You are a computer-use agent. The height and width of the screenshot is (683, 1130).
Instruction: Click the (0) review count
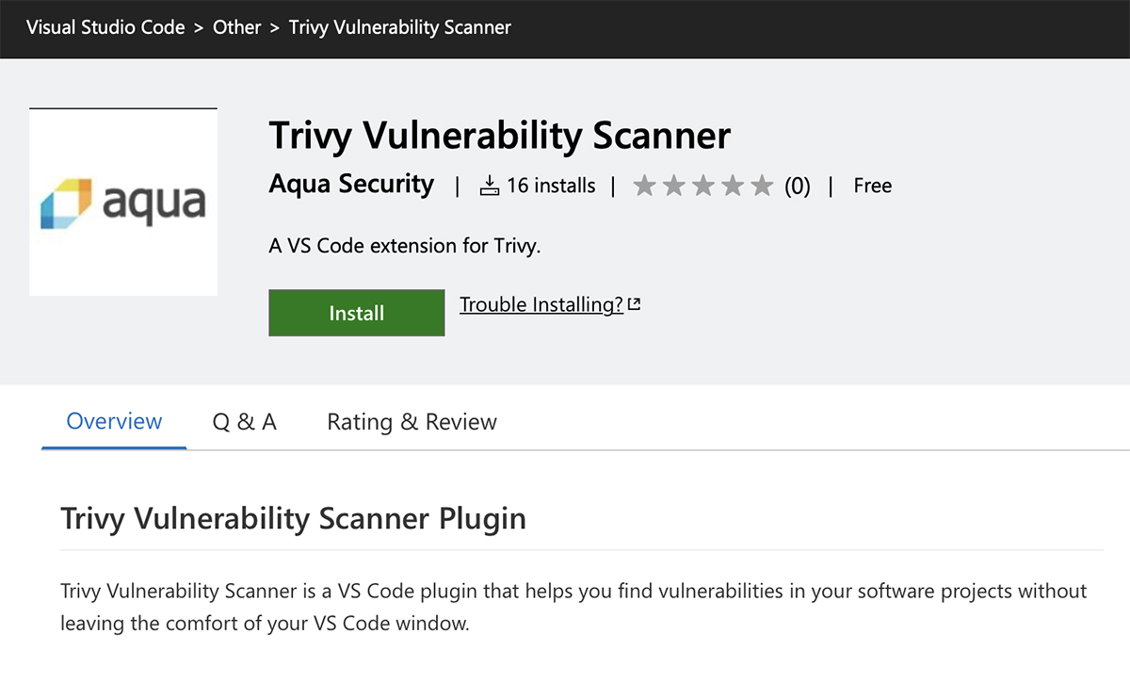[798, 186]
